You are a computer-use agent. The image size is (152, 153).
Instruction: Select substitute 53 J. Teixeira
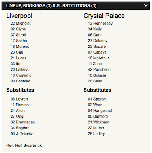point(22,133)
